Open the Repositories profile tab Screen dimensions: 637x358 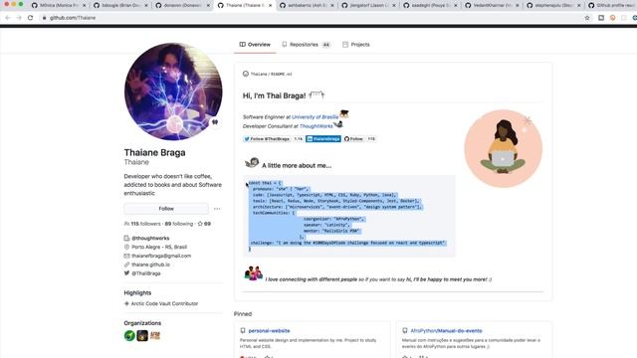[x=306, y=45]
